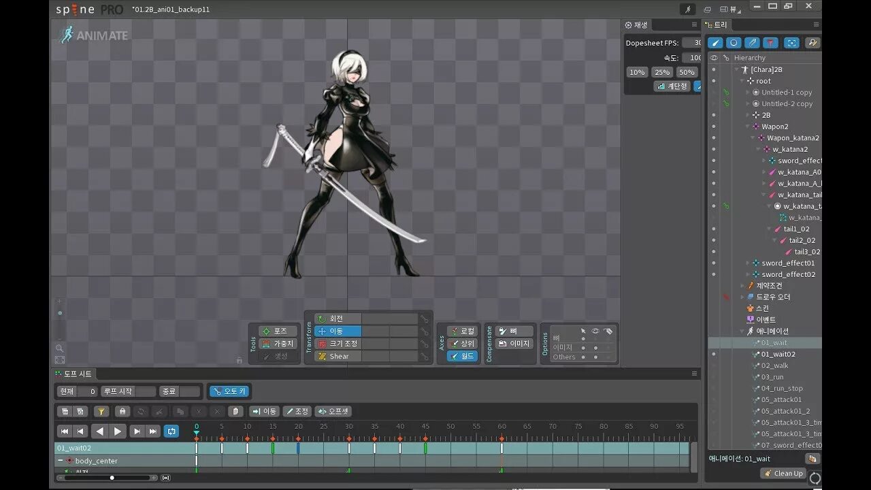Toggle attachments paperclip filter in tree panel
871x490 pixels.
(752, 42)
